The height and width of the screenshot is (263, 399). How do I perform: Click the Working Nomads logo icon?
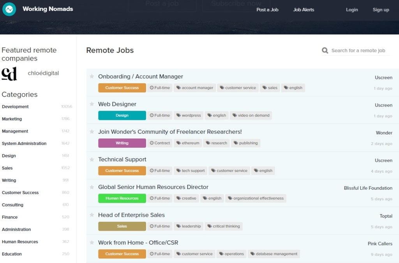tap(9, 9)
